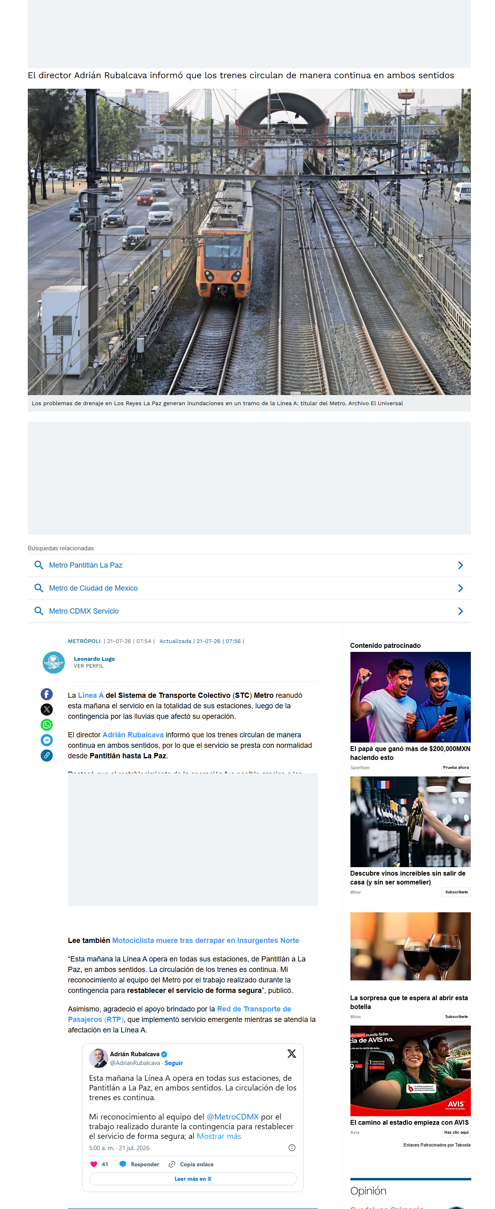Share article via Messenger icon

[x=47, y=740]
